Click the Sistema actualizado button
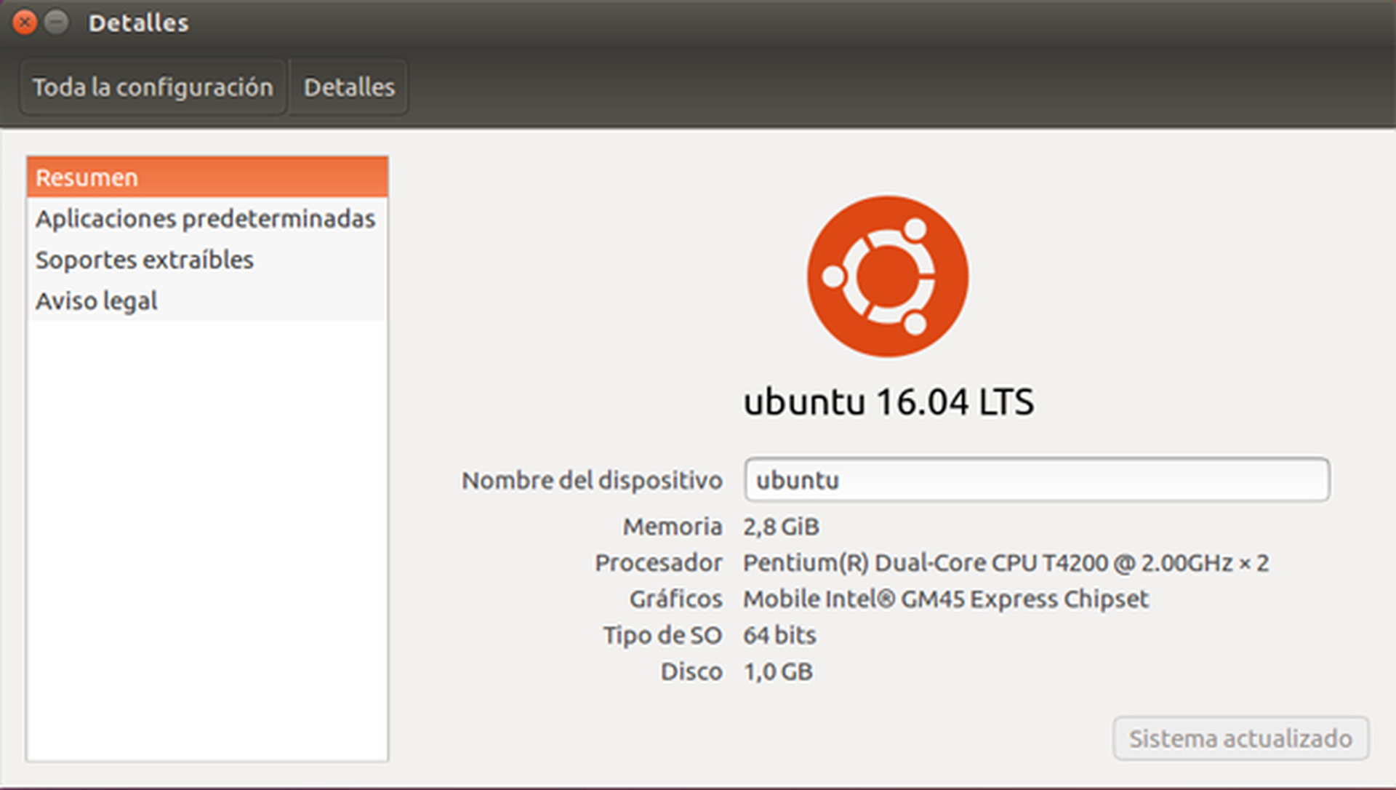The width and height of the screenshot is (1396, 790). 1239,738
